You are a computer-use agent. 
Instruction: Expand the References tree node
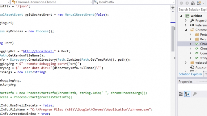coord(186,25)
